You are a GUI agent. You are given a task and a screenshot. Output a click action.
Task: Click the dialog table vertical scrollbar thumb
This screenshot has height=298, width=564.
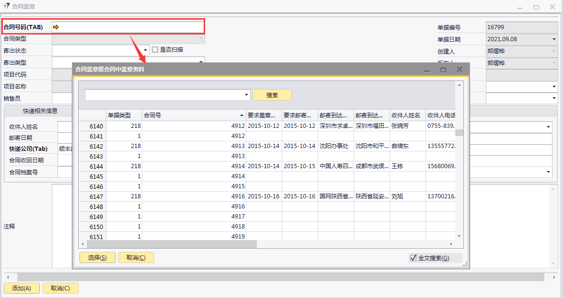coord(459,133)
